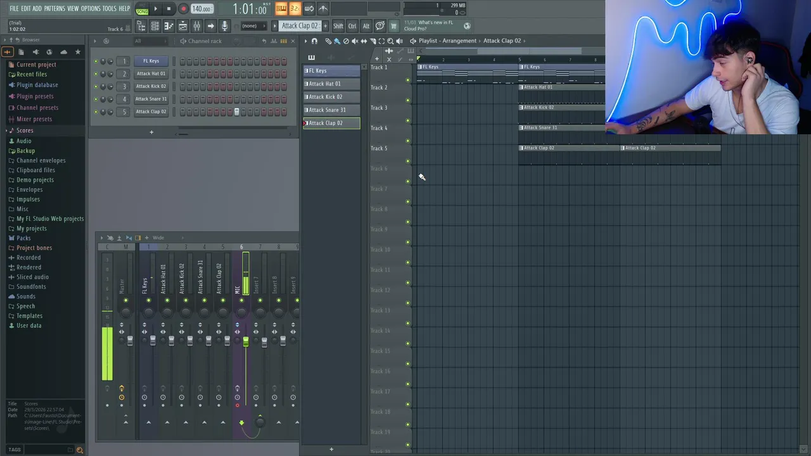The image size is (811, 456).
Task: Open the Playlist options menu arrow
Action: (305, 41)
